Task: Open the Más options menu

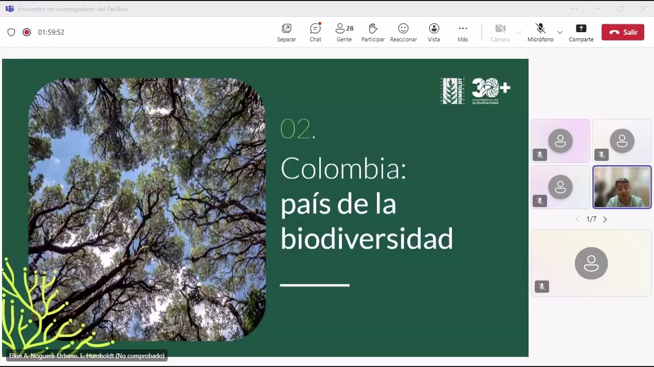Action: point(463,32)
